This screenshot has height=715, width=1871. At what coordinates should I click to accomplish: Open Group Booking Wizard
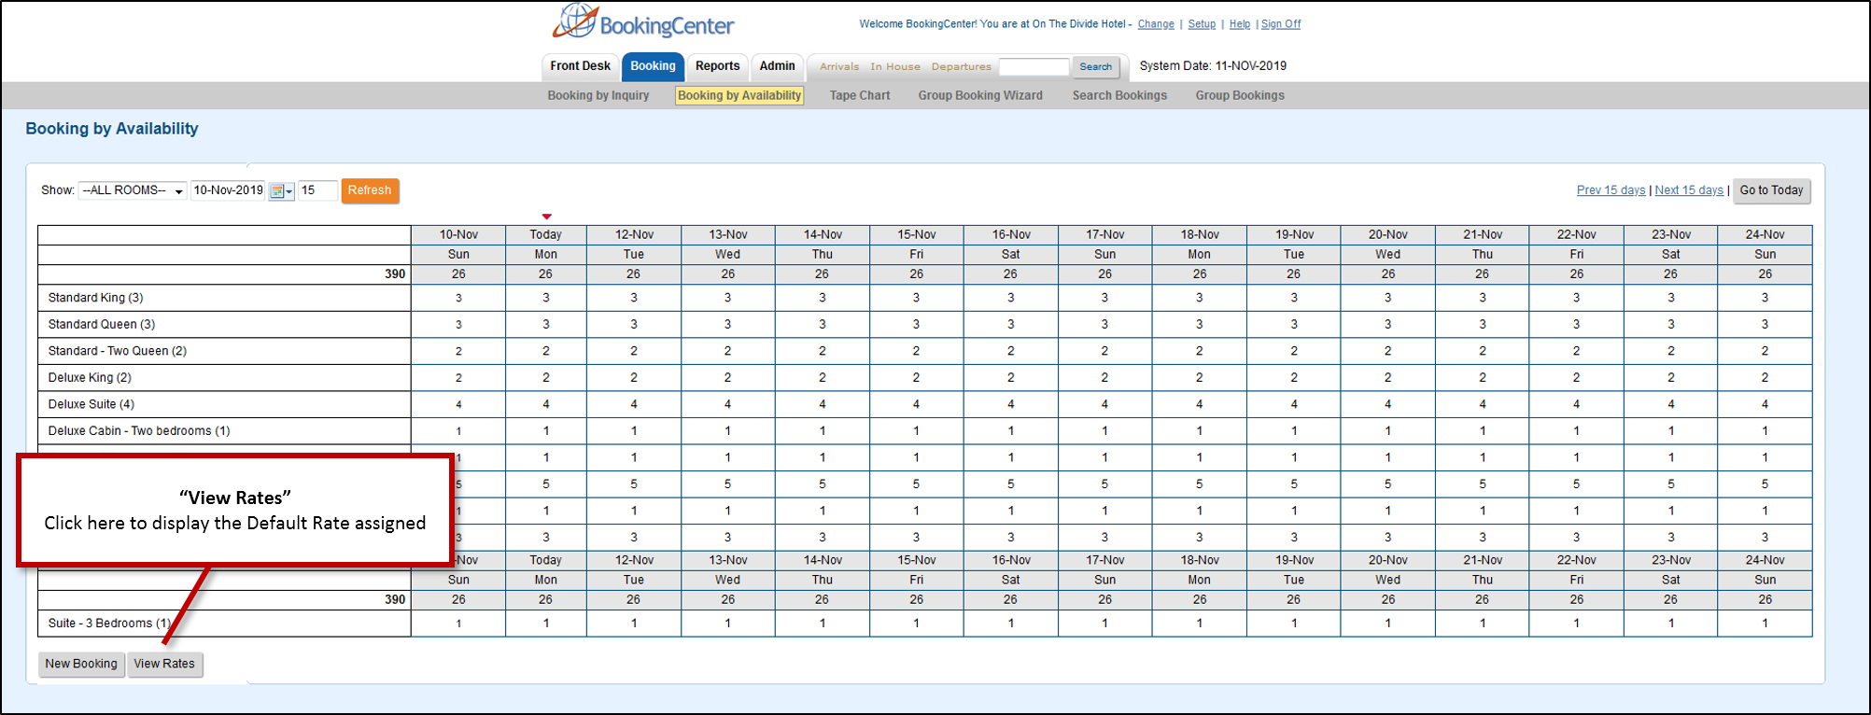[x=980, y=95]
